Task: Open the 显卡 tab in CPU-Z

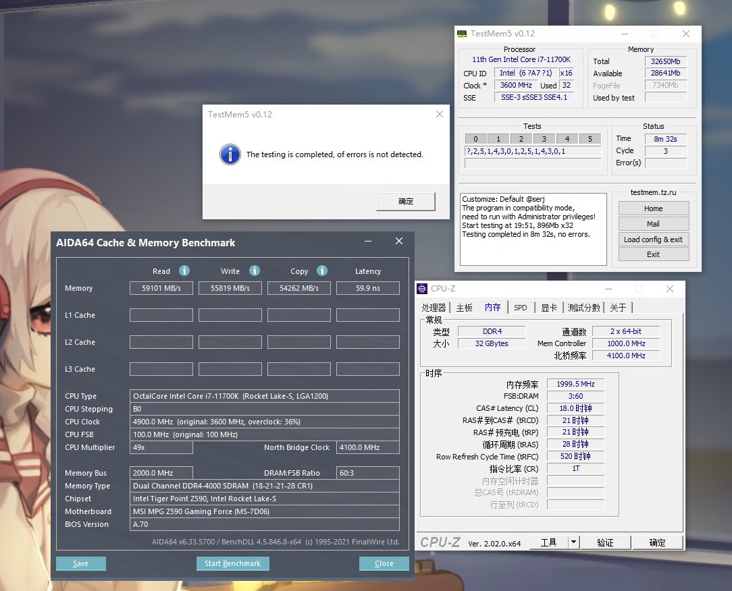Action: click(x=549, y=308)
